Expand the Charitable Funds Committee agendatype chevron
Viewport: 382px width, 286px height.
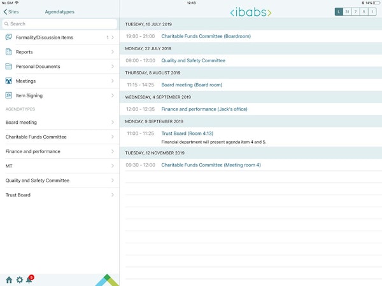point(113,137)
